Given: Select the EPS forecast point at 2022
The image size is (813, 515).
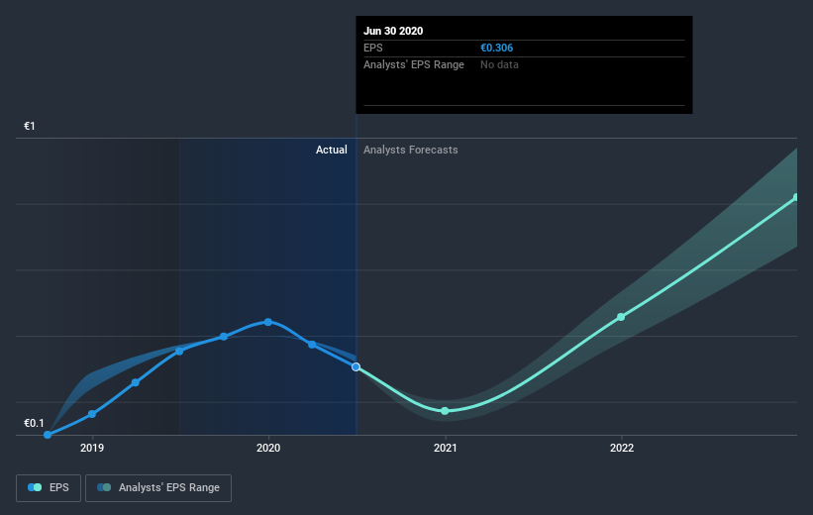Looking at the screenshot, I should 621,317.
